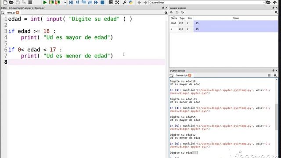Browse editor tabs with the folder icon
281x158 pixels.
pyautogui.click(x=3, y=13)
